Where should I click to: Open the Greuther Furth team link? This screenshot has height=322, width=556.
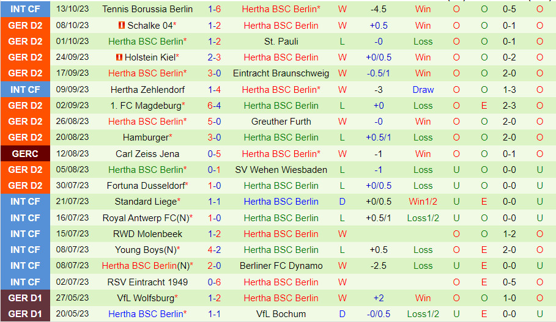(x=281, y=121)
